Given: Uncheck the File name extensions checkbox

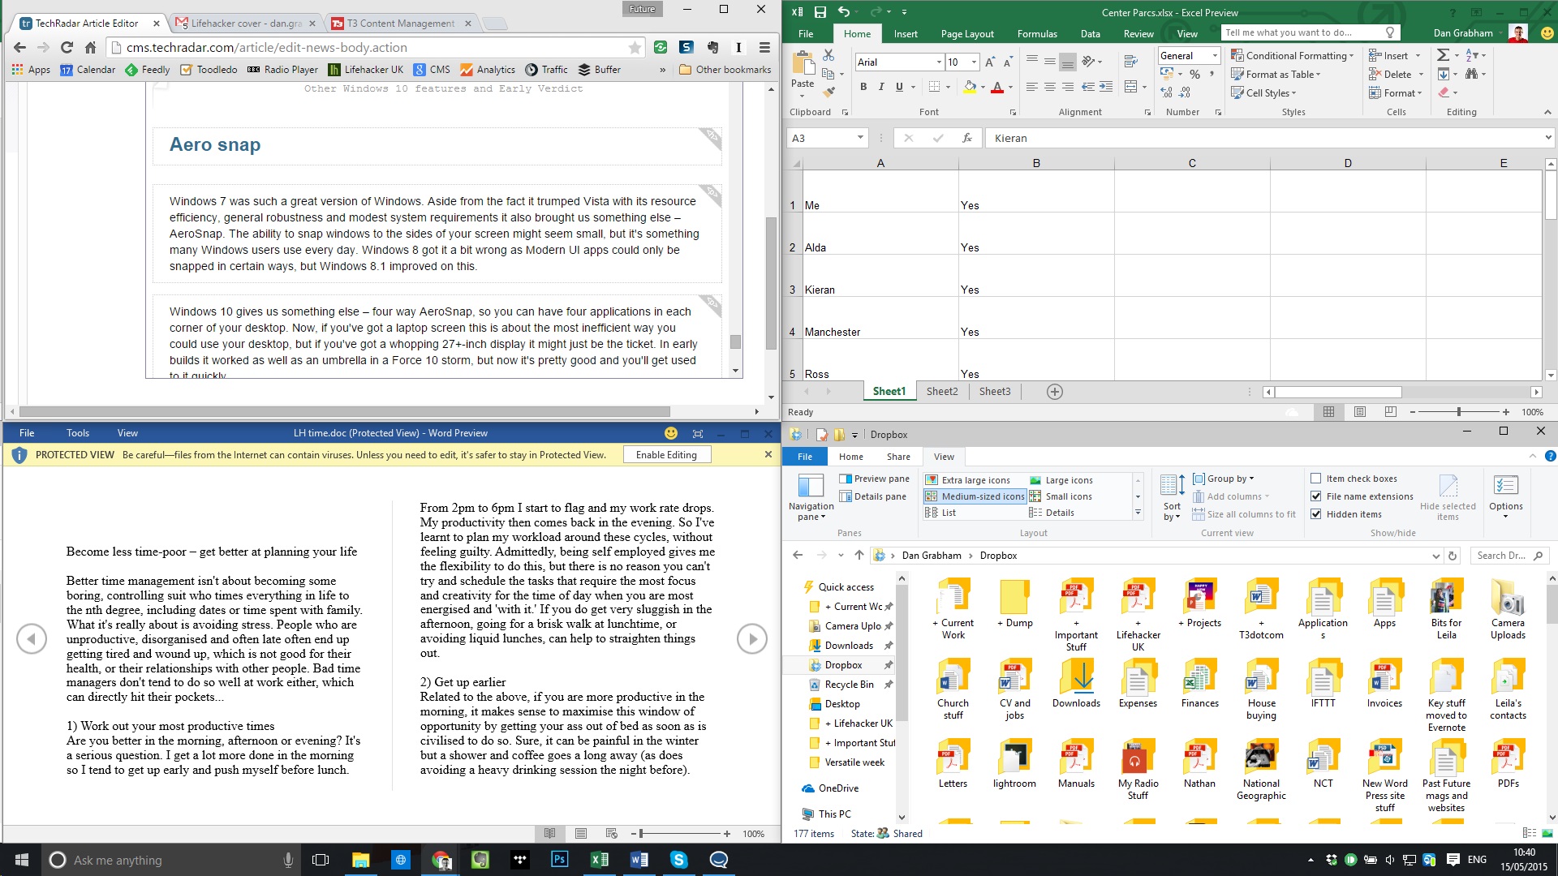Looking at the screenshot, I should coord(1316,496).
